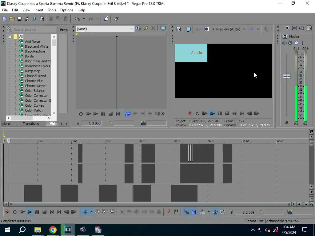Select the Color Curves plug-in
315x236 pixels.
[x=34, y=105]
